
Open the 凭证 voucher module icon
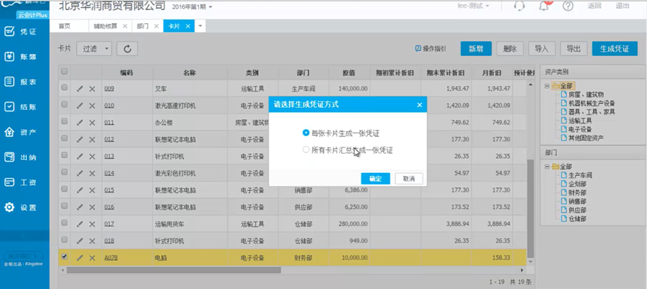click(10, 31)
